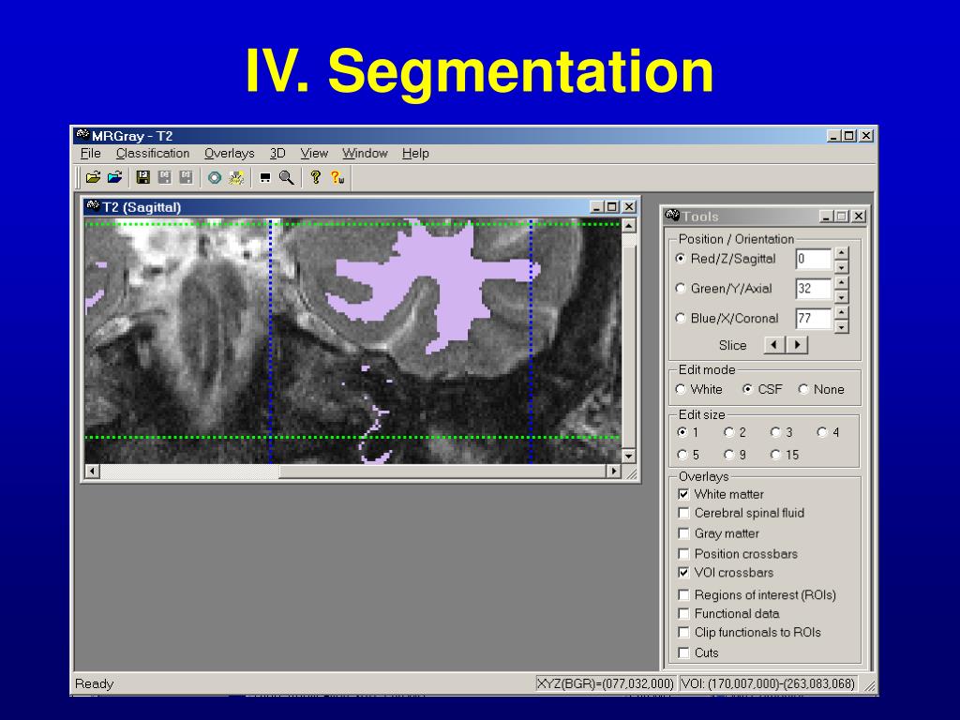Enable Clip functionals to ROIs

click(x=683, y=633)
